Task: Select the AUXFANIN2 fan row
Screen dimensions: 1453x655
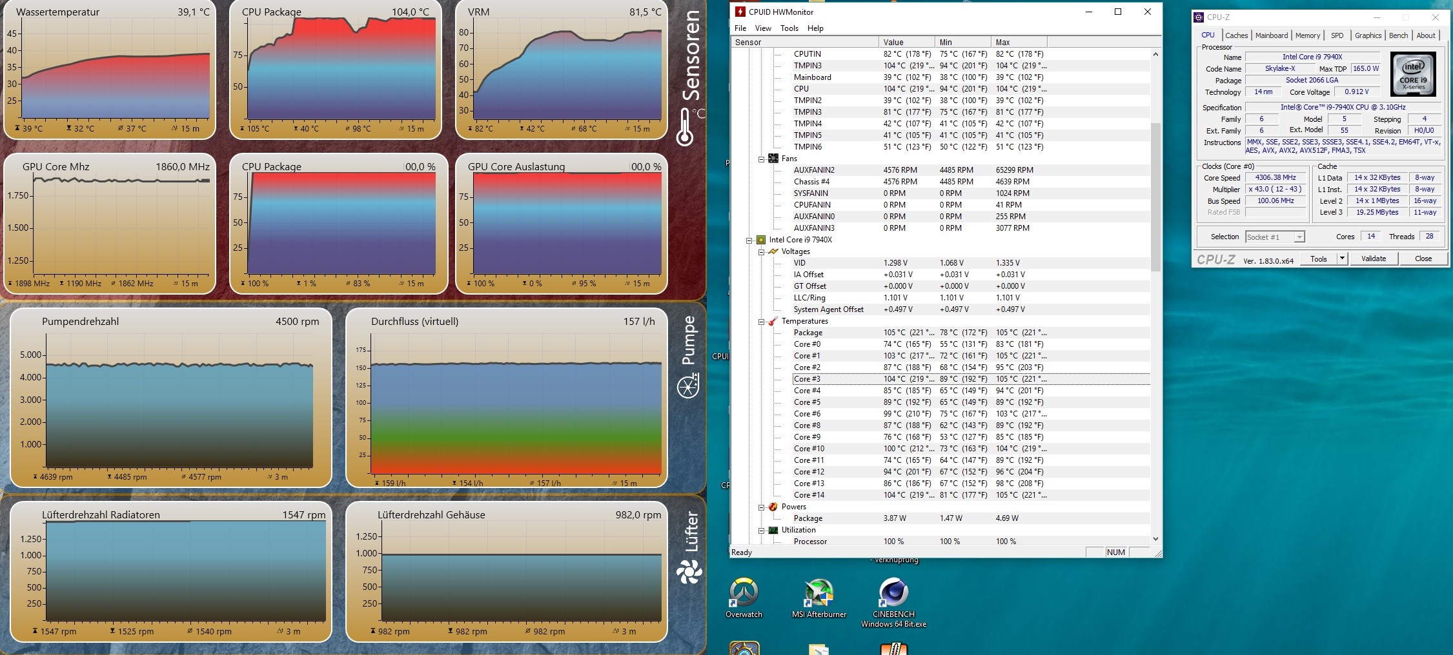Action: (971, 170)
